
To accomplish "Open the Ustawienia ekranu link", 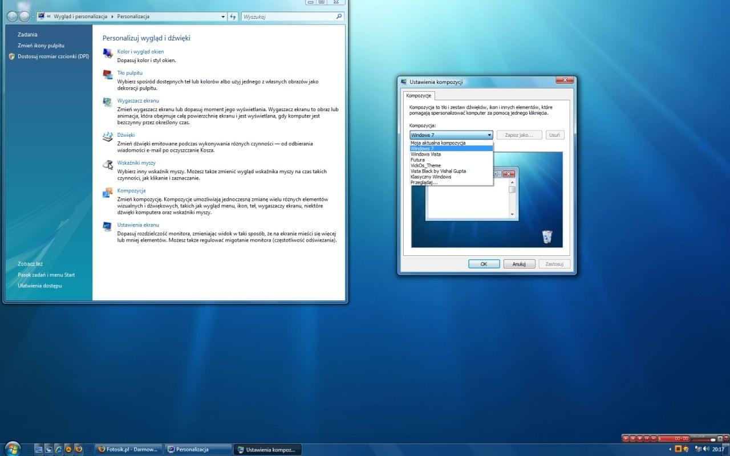I will (138, 225).
